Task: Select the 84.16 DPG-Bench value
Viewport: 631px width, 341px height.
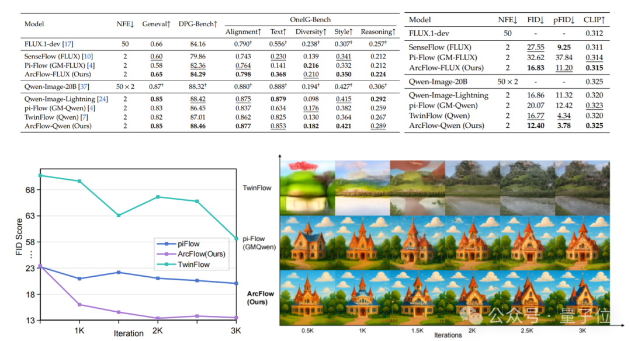Action: (197, 44)
